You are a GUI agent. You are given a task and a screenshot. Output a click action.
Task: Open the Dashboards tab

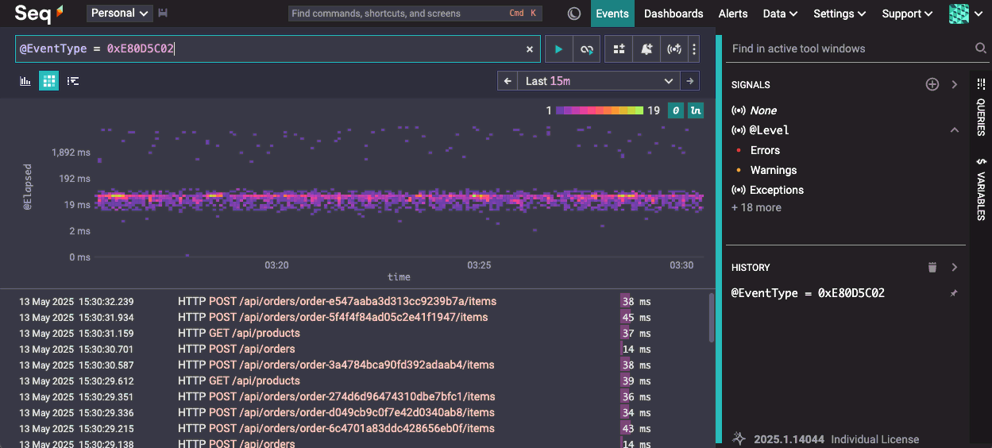coord(674,14)
